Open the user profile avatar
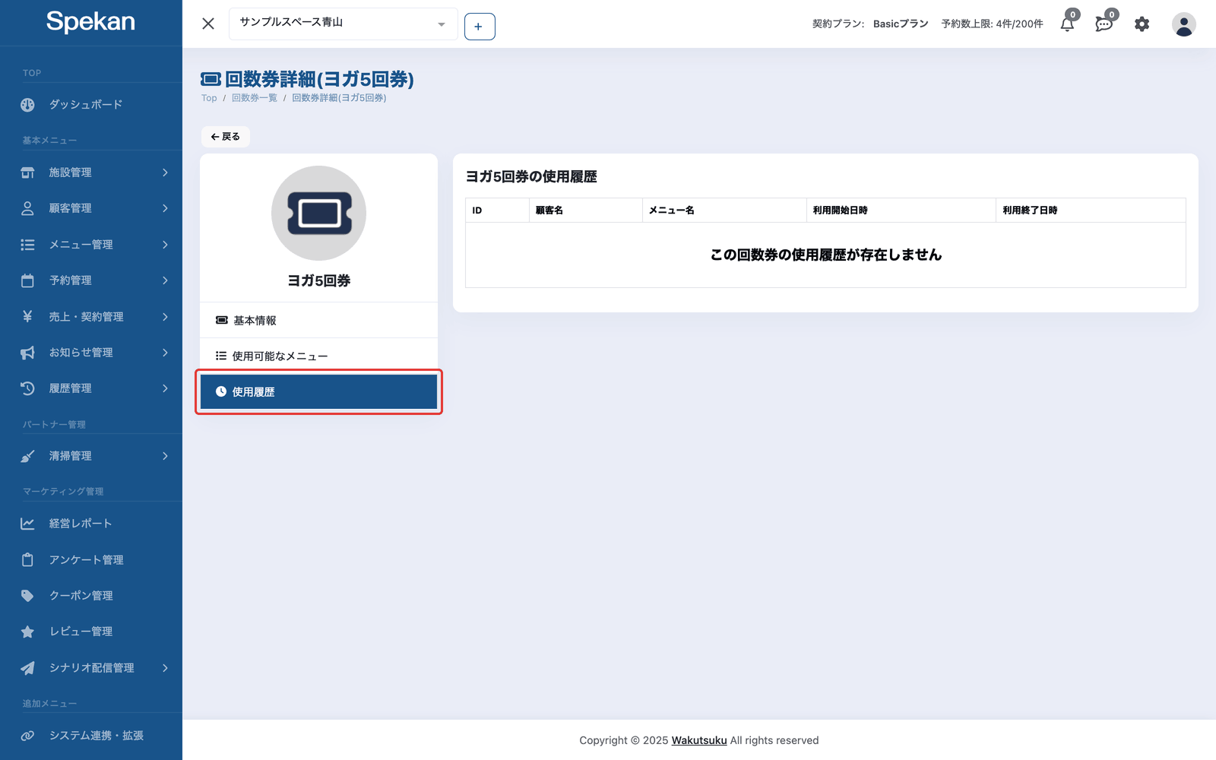This screenshot has width=1216, height=760. tap(1183, 24)
